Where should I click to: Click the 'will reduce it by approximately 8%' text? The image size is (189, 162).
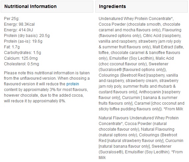tap(35, 101)
